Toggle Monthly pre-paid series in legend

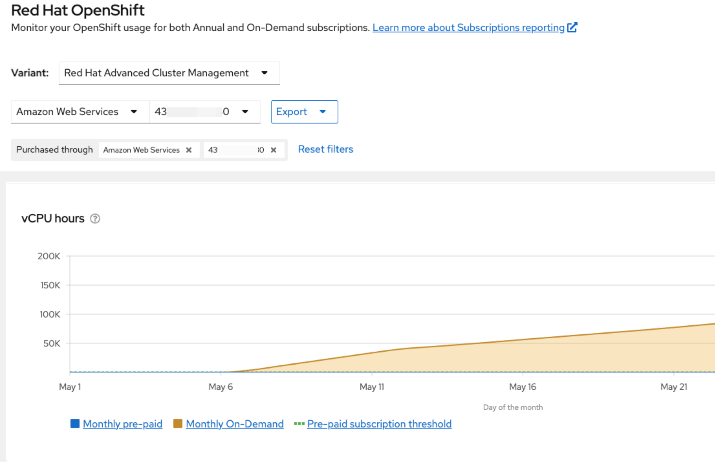click(122, 424)
